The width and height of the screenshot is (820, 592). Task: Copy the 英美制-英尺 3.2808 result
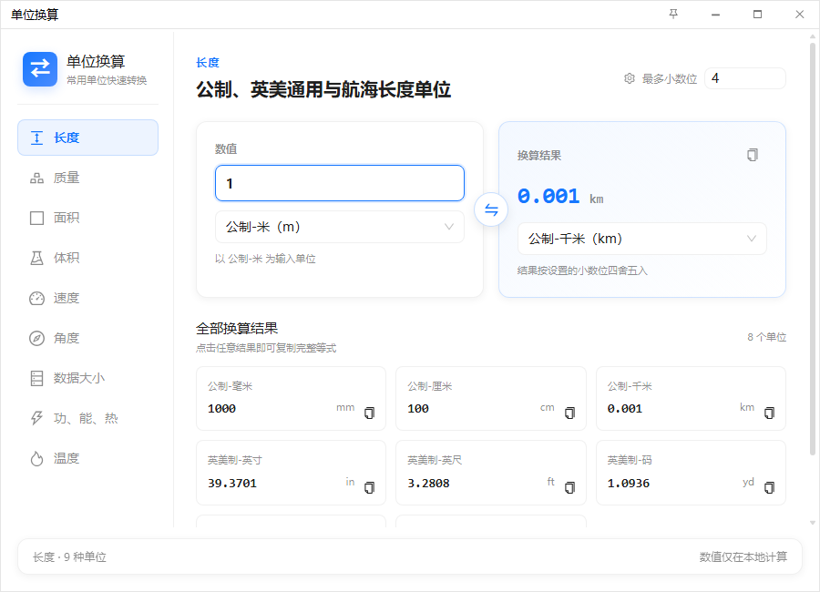click(x=569, y=487)
